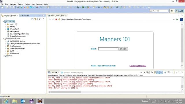Click the green Run button icon
This screenshot has width=185, height=104.
(83, 7)
